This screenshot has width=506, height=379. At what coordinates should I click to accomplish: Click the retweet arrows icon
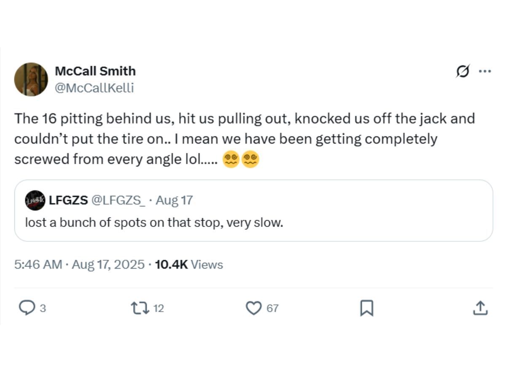(x=140, y=308)
